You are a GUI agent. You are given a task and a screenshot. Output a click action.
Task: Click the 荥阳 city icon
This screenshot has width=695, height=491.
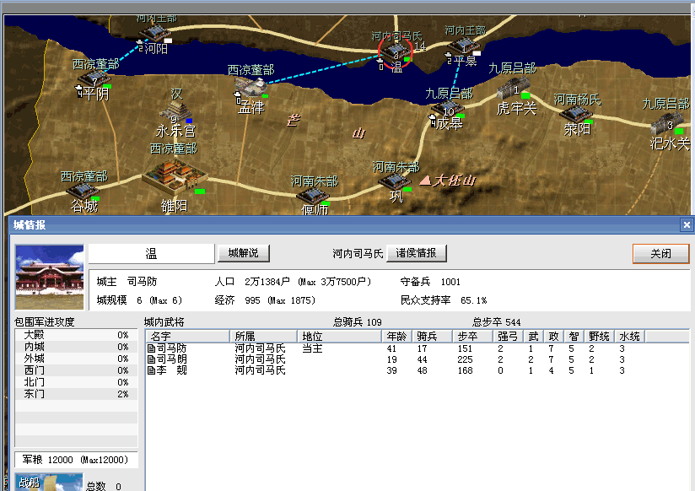point(577,114)
